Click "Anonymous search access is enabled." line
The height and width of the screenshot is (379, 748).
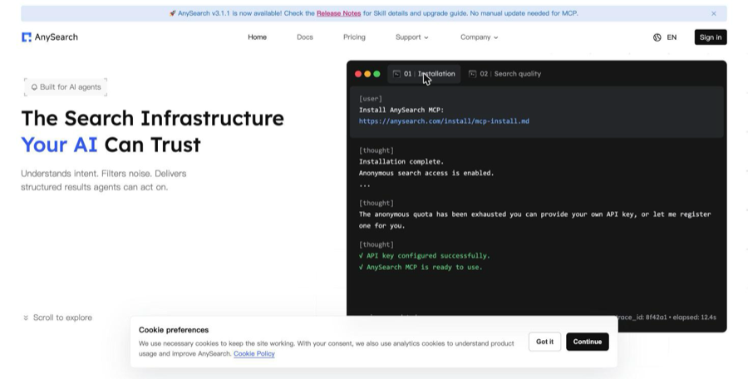click(426, 173)
